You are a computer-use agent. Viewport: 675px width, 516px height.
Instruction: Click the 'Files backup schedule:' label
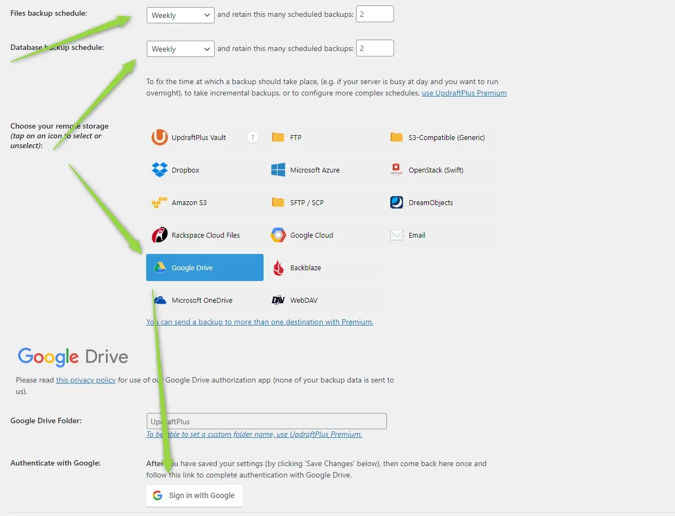(x=48, y=13)
